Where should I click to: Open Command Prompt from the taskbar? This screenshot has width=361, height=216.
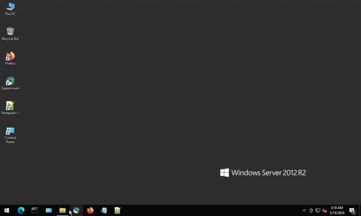(x=35, y=210)
